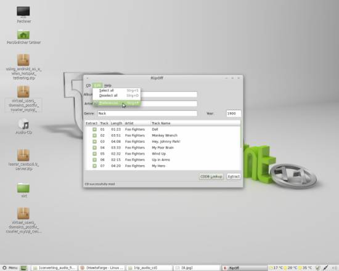Sort by the Artist column header

pos(137,123)
